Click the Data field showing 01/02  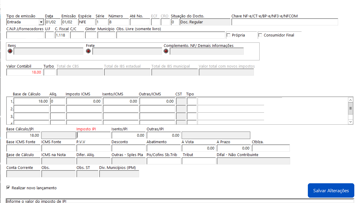click(x=53, y=22)
